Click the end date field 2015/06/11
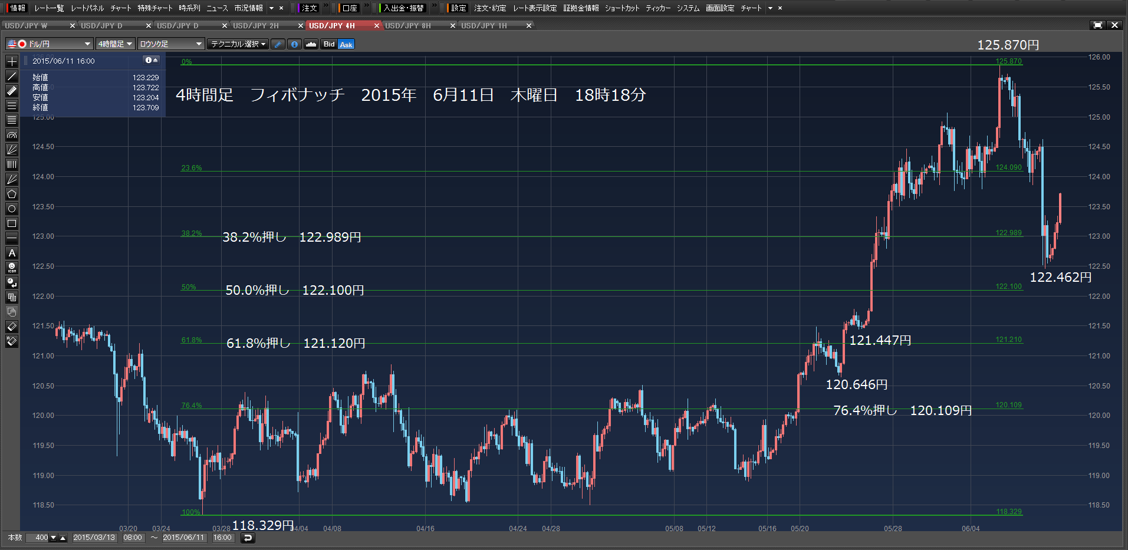Viewport: 1128px width, 550px height. [x=183, y=538]
